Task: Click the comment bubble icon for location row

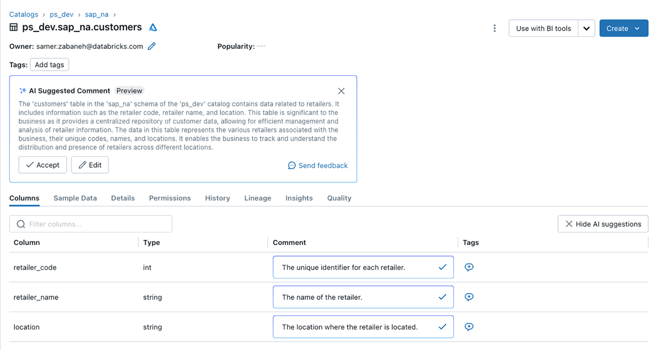Action: click(469, 327)
